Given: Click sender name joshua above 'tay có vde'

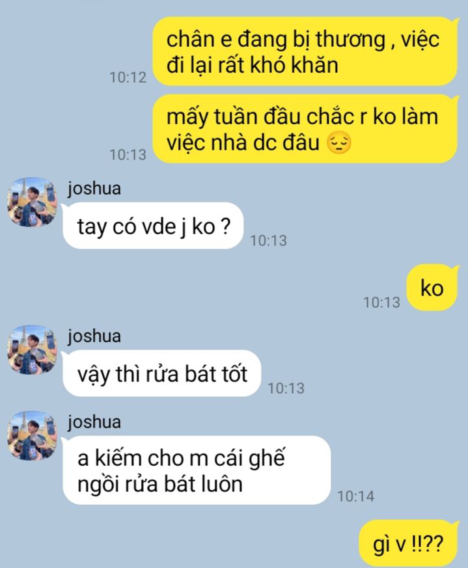Looking at the screenshot, I should (94, 189).
